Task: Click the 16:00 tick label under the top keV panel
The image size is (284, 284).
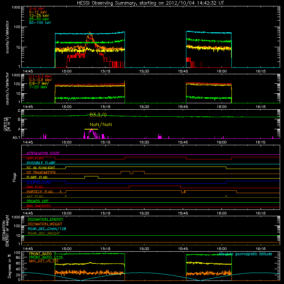Action: pos(222,71)
